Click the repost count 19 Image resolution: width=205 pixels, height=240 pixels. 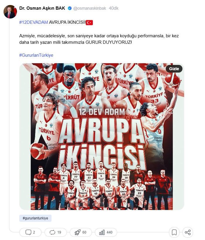(x=59, y=232)
